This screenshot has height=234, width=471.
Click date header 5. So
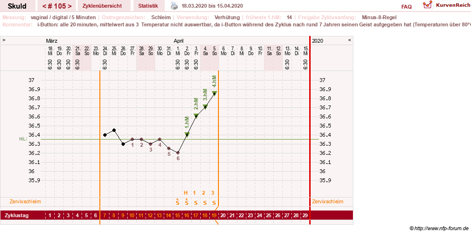coord(214,50)
